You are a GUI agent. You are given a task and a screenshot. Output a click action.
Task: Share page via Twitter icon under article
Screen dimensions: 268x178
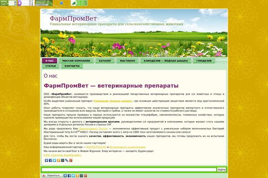click(54, 160)
